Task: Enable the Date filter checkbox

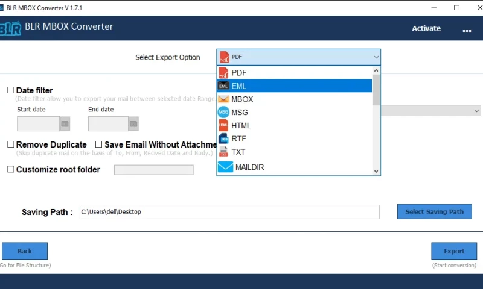Action: coord(11,90)
